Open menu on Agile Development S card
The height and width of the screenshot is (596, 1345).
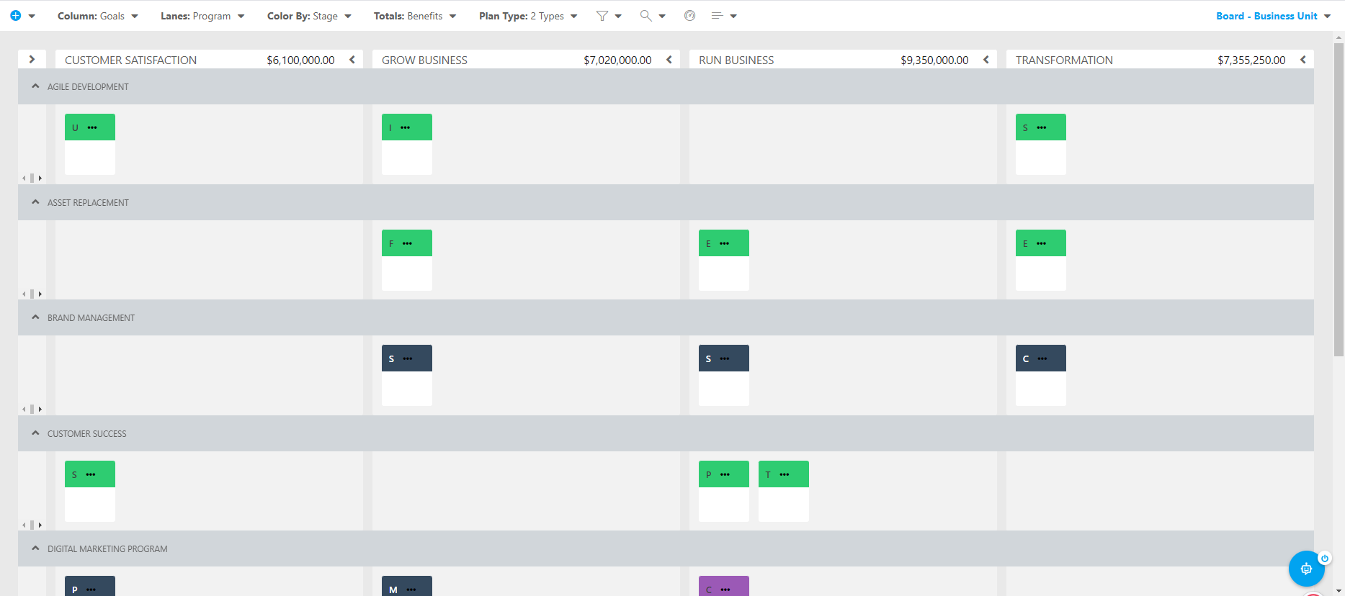[x=1042, y=127]
